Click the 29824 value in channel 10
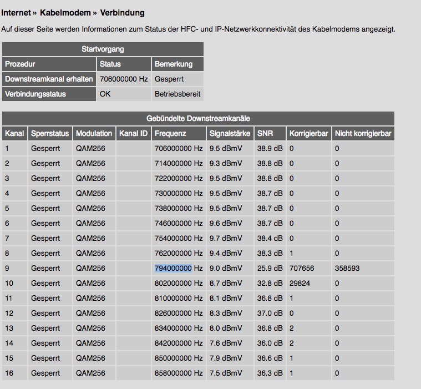 tap(300, 284)
